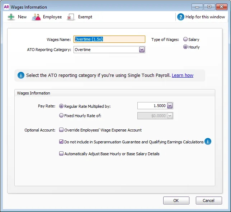231x212 pixels.
Task: Click the ATO Reporting Category: label
Action: click(x=49, y=50)
